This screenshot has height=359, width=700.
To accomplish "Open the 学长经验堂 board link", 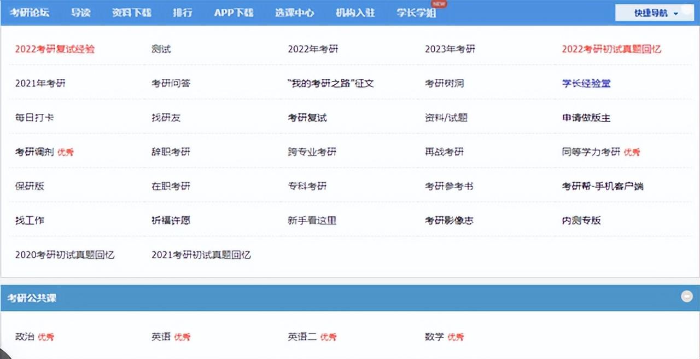I will 586,83.
